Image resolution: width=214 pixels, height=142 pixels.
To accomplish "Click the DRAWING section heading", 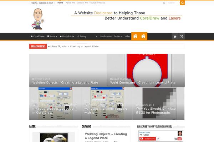I will [x=87, y=126].
